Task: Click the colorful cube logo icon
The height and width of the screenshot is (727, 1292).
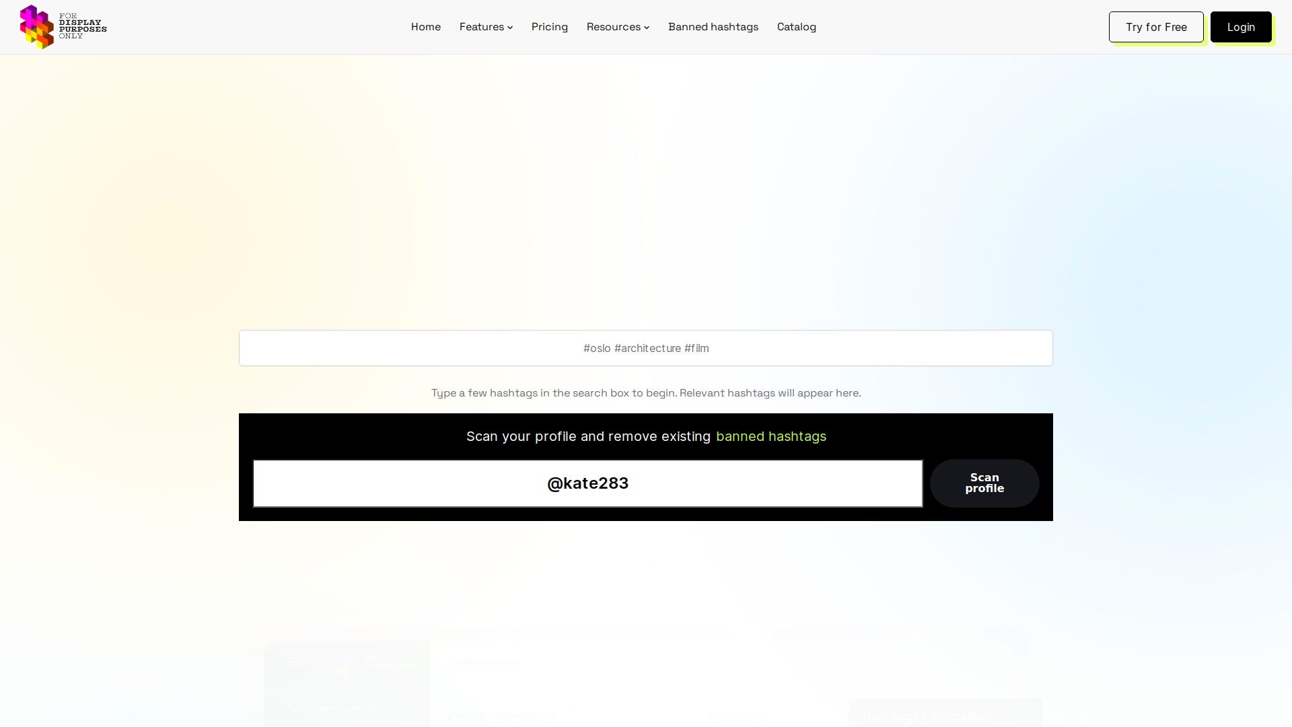Action: coord(36,27)
